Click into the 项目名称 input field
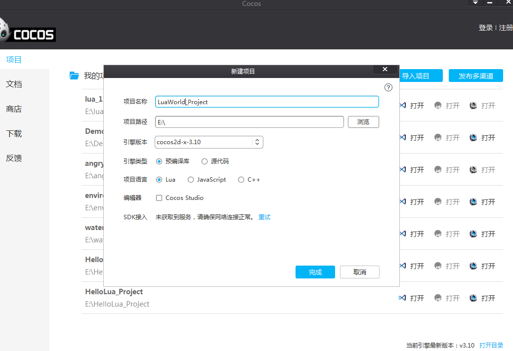Viewport: 513px width, 351px height. 267,102
